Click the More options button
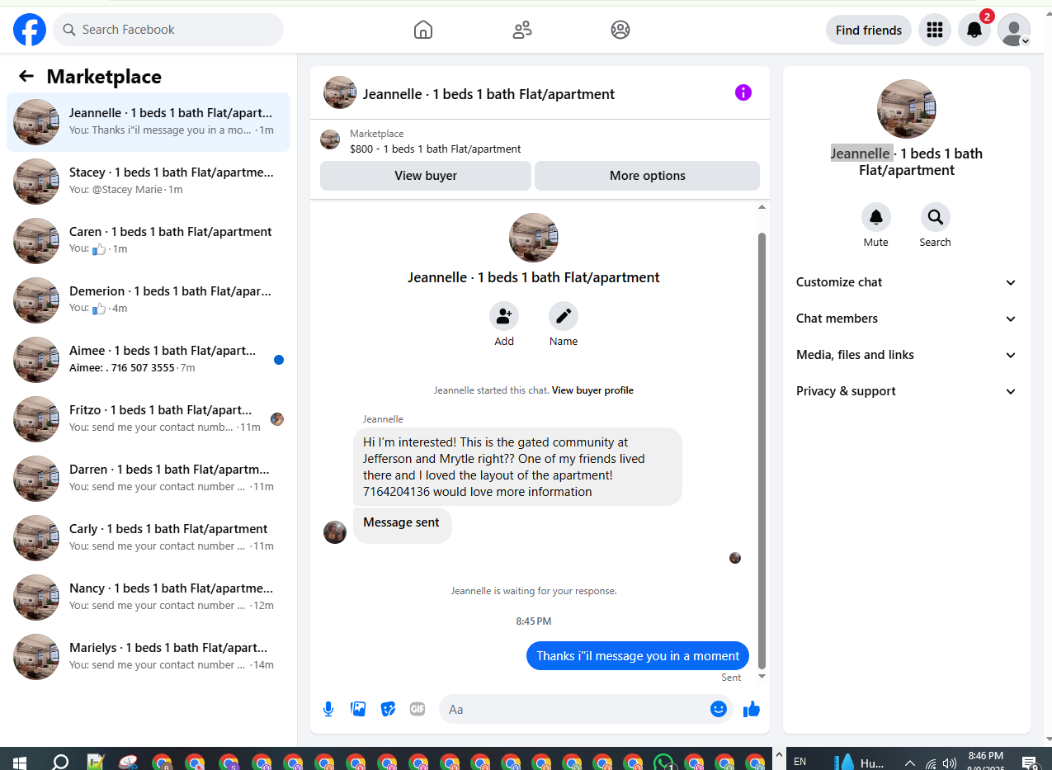This screenshot has width=1052, height=770. tap(648, 176)
